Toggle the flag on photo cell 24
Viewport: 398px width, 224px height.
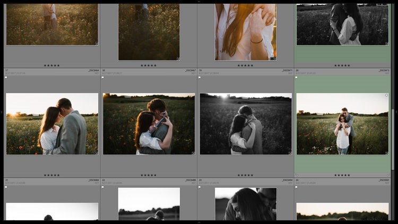296,187
